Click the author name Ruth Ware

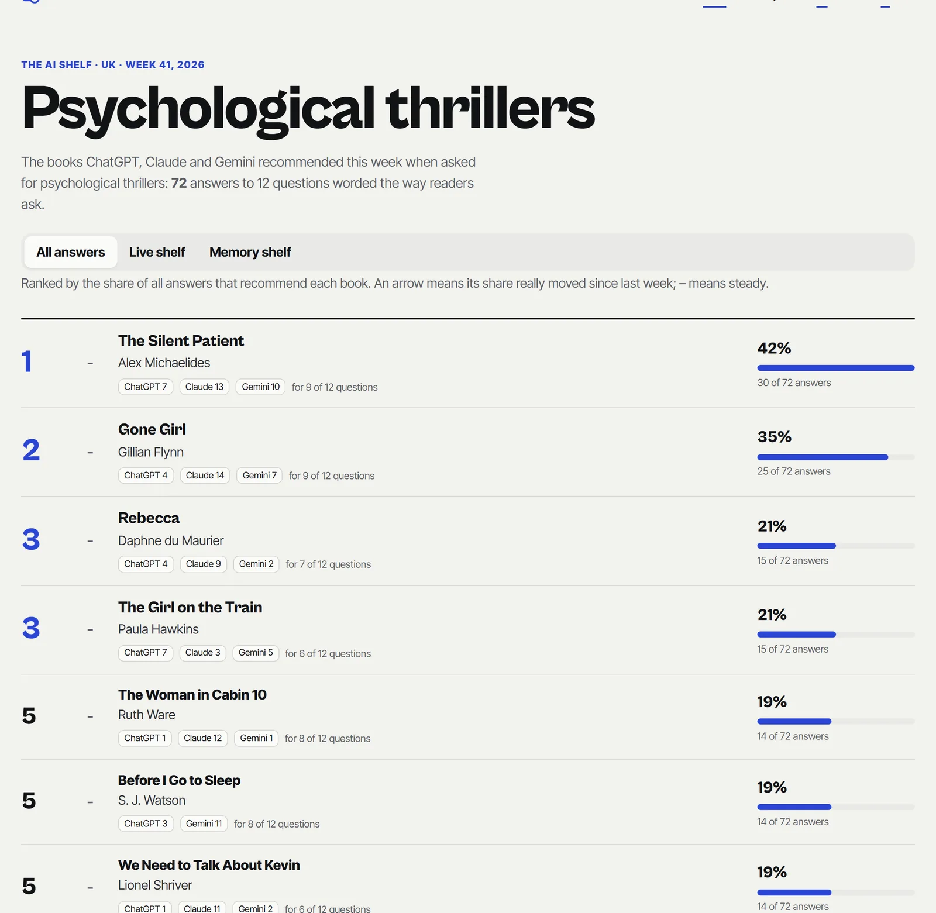tap(147, 715)
